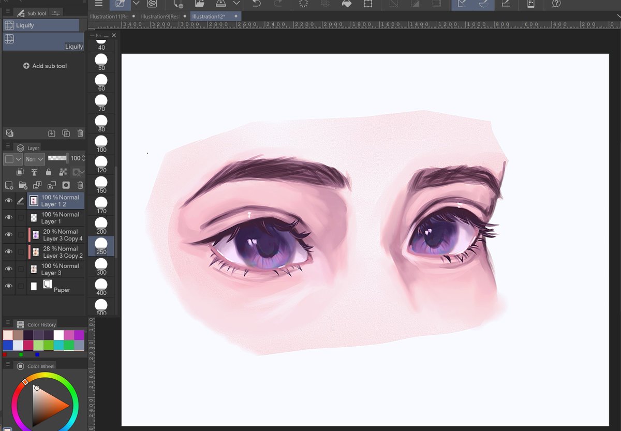Screen dimensions: 621x431
Task: Create a layer mask
Action: point(66,185)
